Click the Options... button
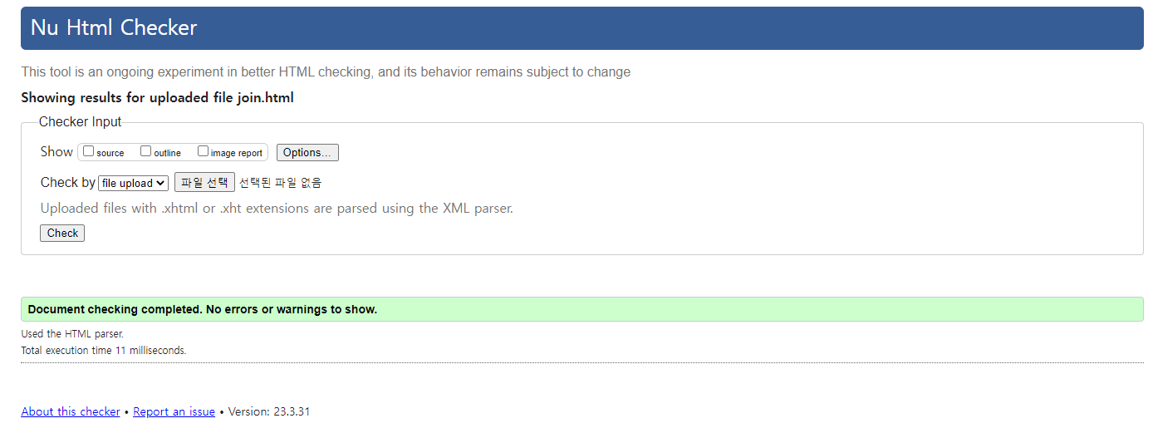 (x=307, y=153)
